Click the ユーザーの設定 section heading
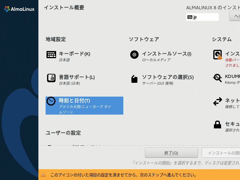 click(63, 133)
